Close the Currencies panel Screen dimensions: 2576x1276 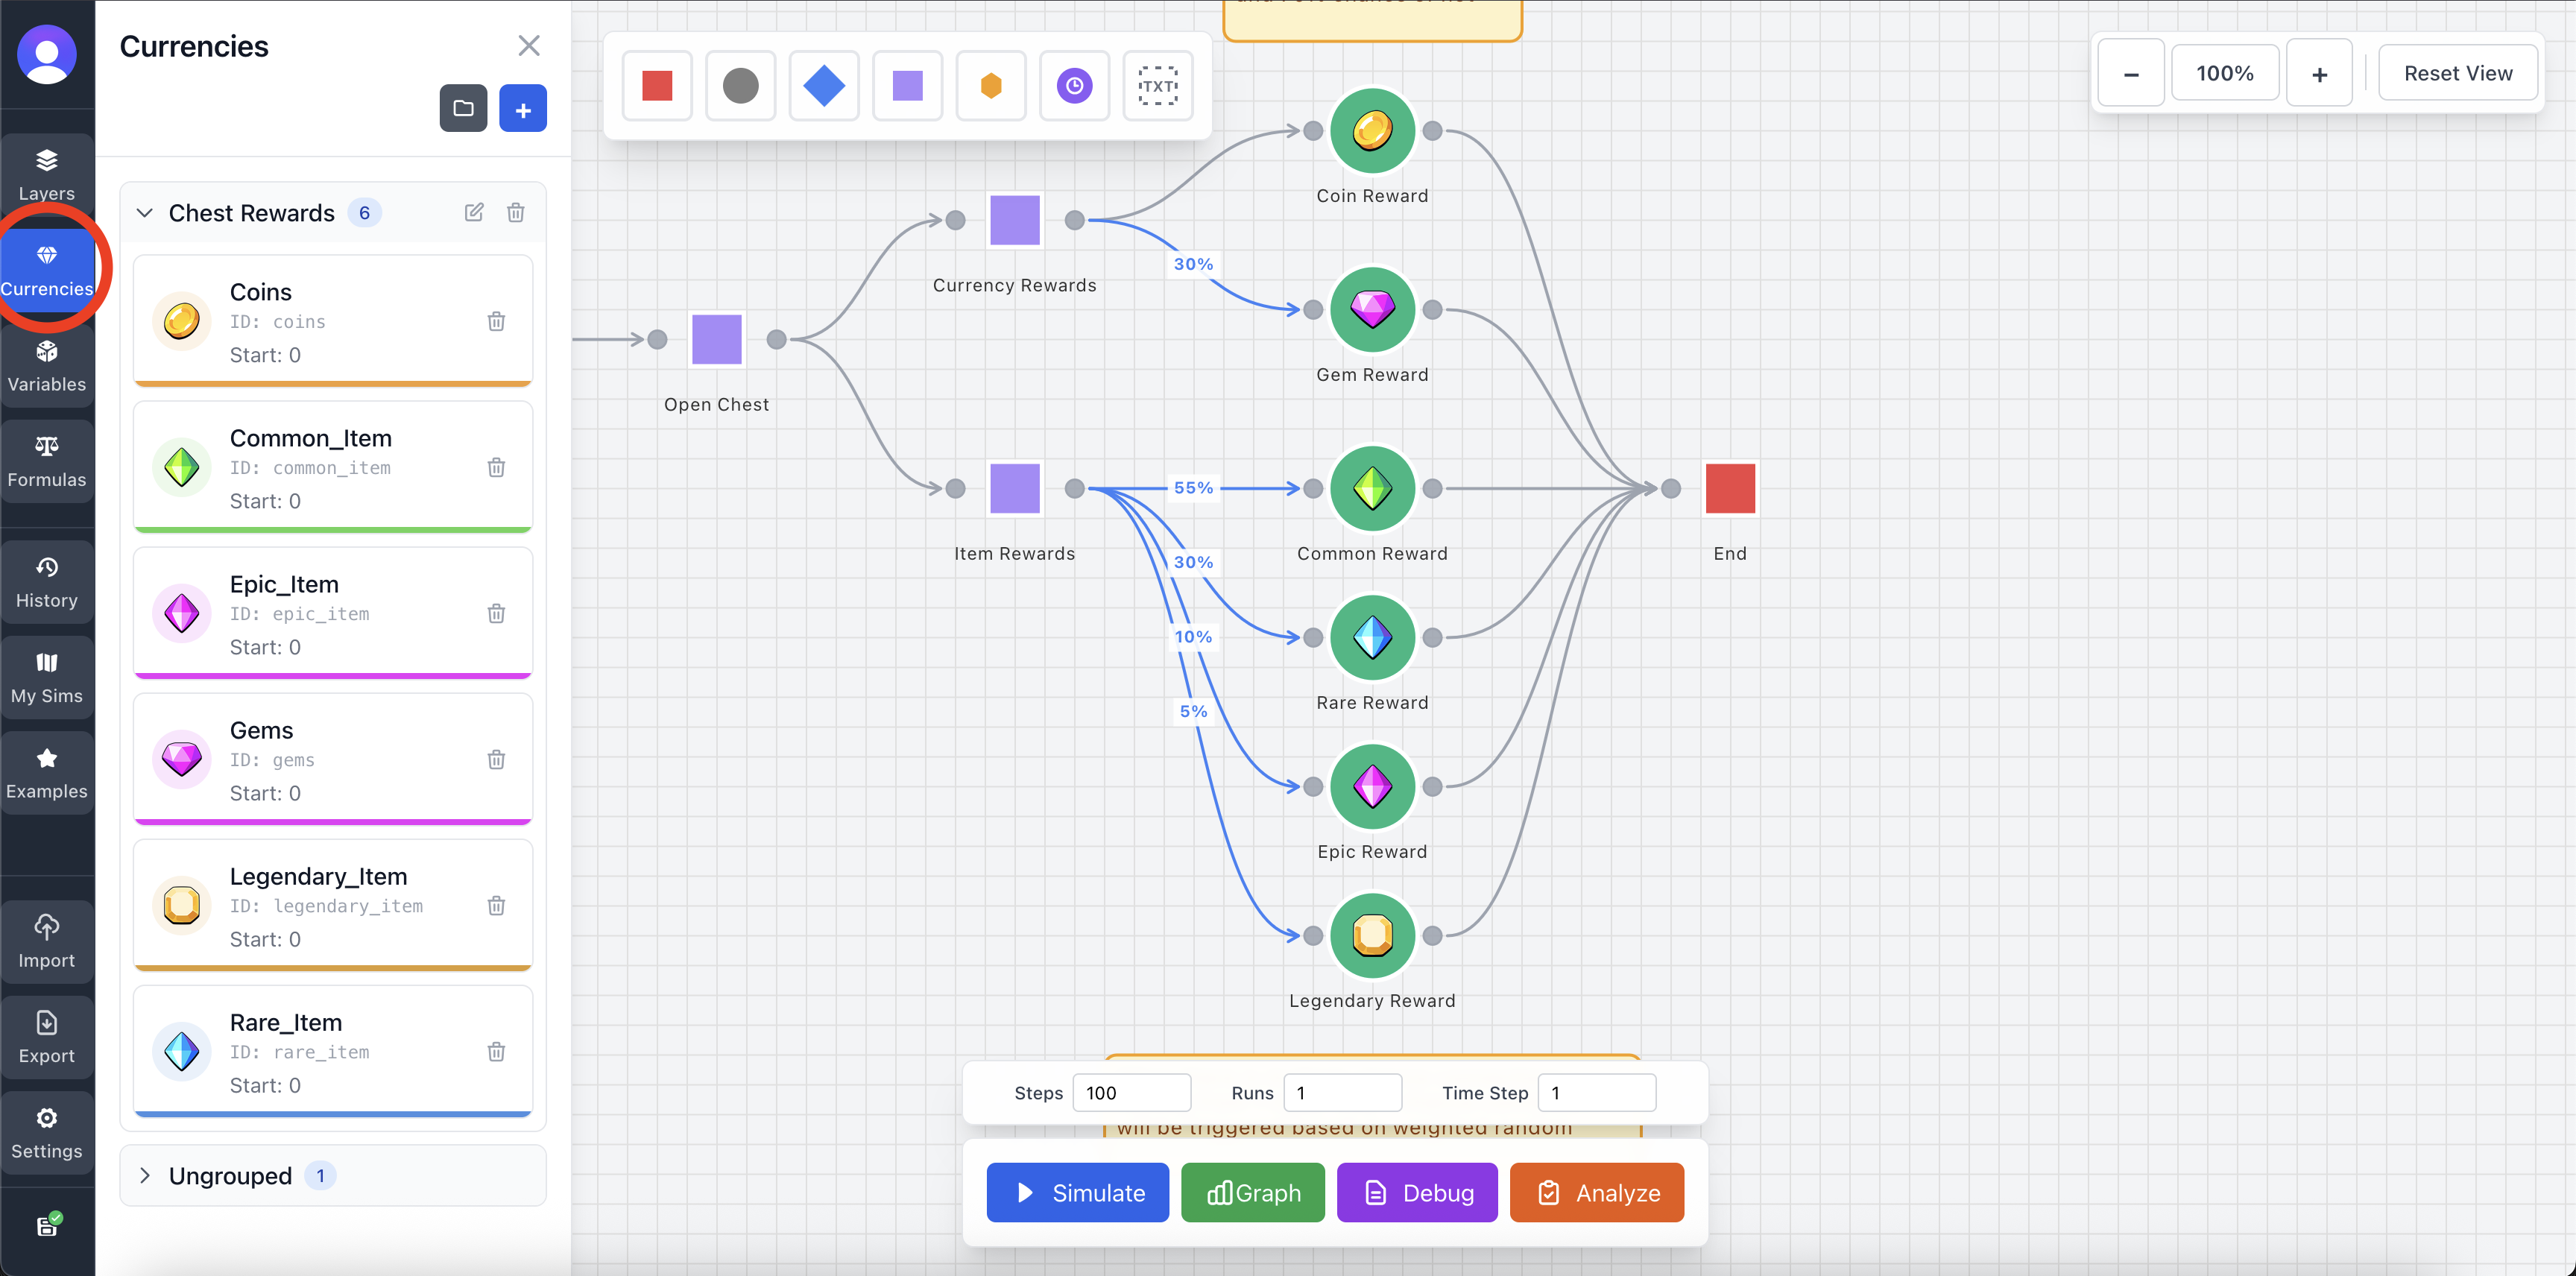(x=529, y=46)
